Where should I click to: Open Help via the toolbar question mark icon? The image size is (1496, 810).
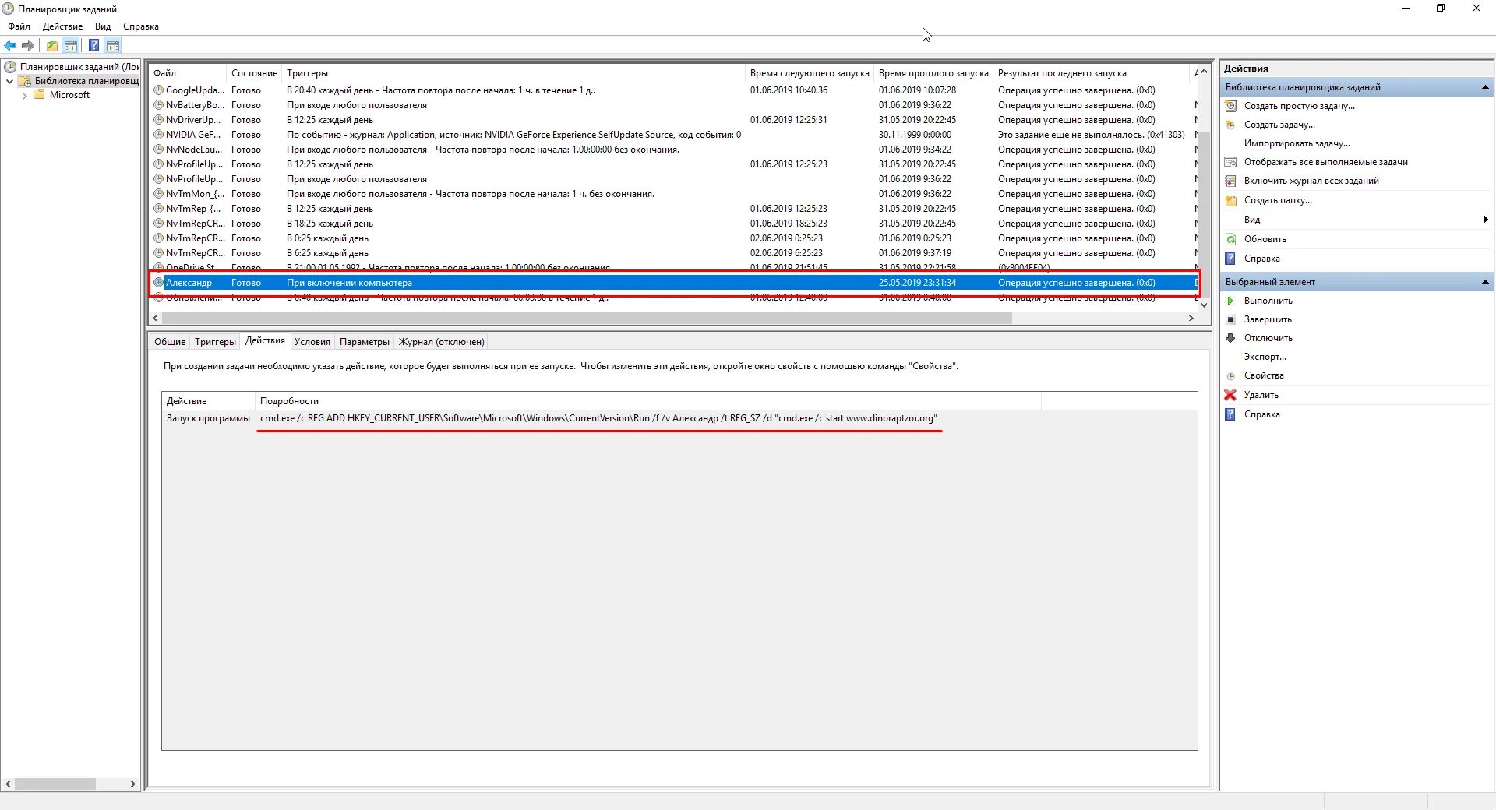(x=93, y=45)
